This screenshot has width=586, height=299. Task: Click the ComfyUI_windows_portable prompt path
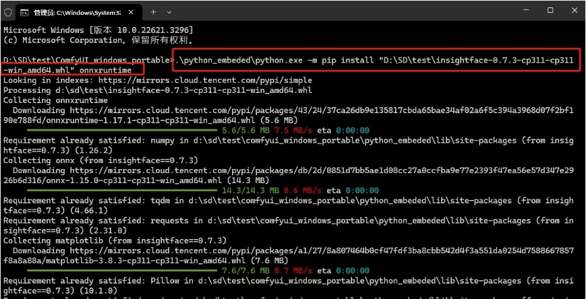click(88, 60)
